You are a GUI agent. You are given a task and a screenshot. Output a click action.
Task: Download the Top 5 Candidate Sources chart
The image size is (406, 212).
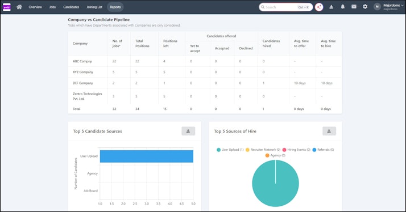(x=188, y=131)
